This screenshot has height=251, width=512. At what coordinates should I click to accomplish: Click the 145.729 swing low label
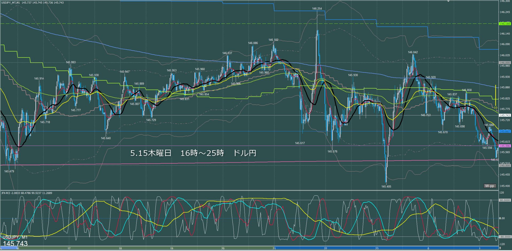pyautogui.click(x=151, y=120)
